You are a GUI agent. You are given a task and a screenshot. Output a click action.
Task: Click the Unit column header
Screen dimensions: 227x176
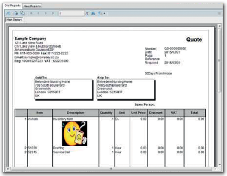[x=122, y=113]
